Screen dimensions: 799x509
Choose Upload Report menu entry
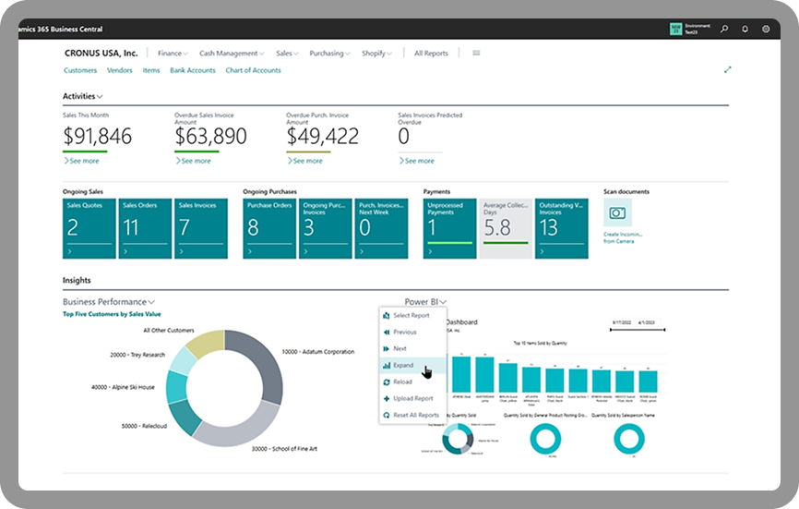[413, 399]
